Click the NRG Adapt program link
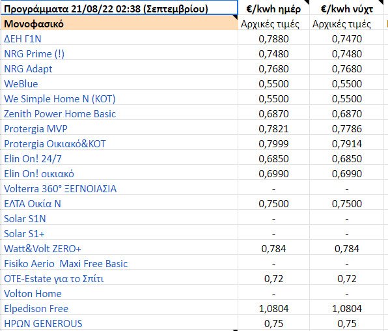The width and height of the screenshot is (388, 331). coord(28,69)
